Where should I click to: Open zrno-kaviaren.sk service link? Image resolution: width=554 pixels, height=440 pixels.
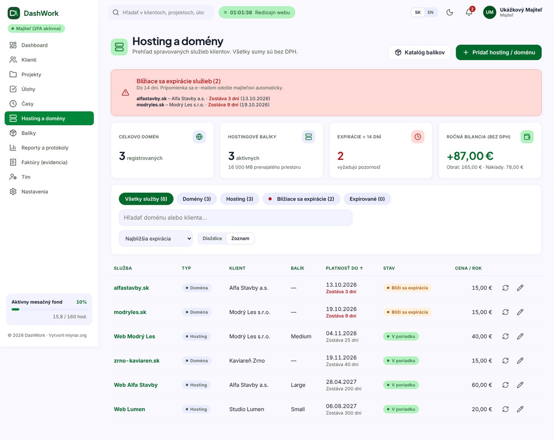(137, 361)
